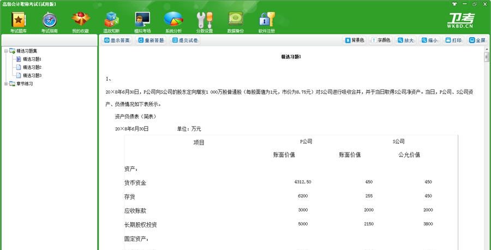The image size is (491, 250).
Task: Click the 存货 row label
Action: [130, 197]
